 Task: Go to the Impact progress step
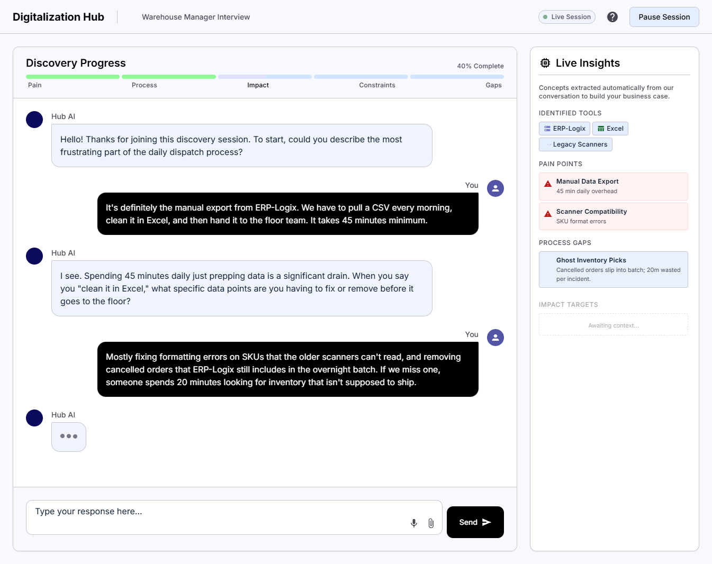[x=258, y=85]
